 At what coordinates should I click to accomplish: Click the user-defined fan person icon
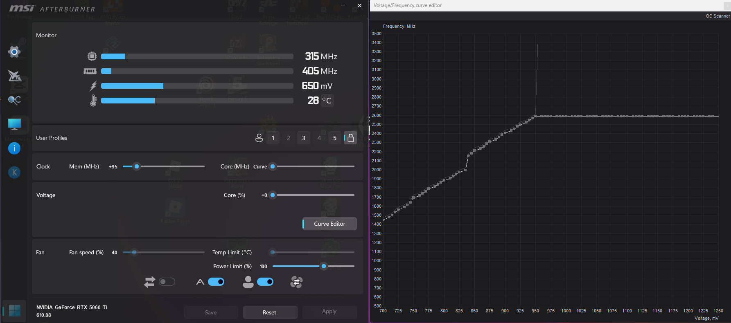point(248,282)
